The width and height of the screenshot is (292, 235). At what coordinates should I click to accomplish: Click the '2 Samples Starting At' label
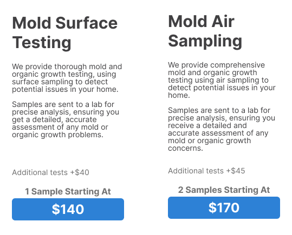coord(224,190)
